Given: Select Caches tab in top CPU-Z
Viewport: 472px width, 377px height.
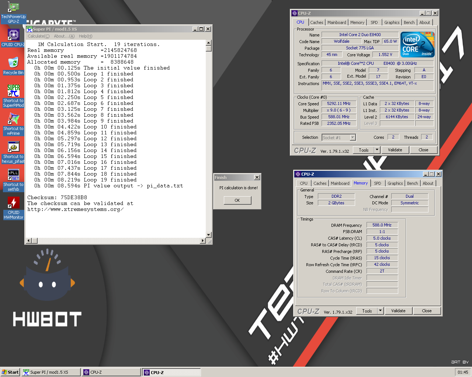Looking at the screenshot, I should [x=316, y=22].
